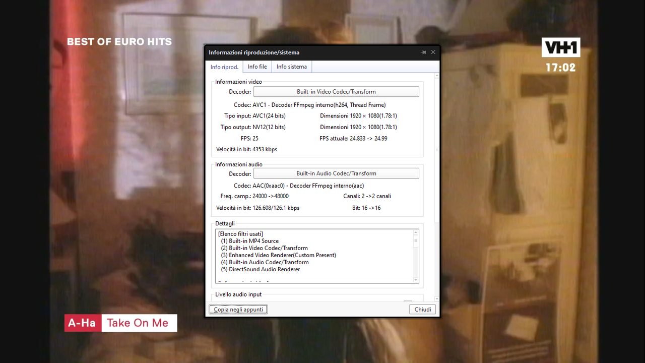Click the scroll-down arrow of the dialog scrollbar
The image size is (645, 363).
pos(436,298)
